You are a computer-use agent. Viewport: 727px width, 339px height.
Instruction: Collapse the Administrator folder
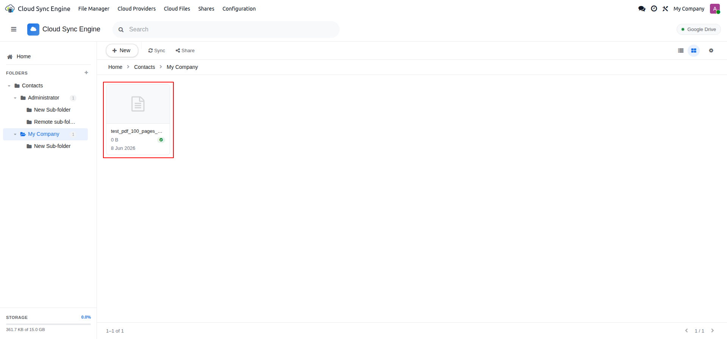pyautogui.click(x=15, y=98)
